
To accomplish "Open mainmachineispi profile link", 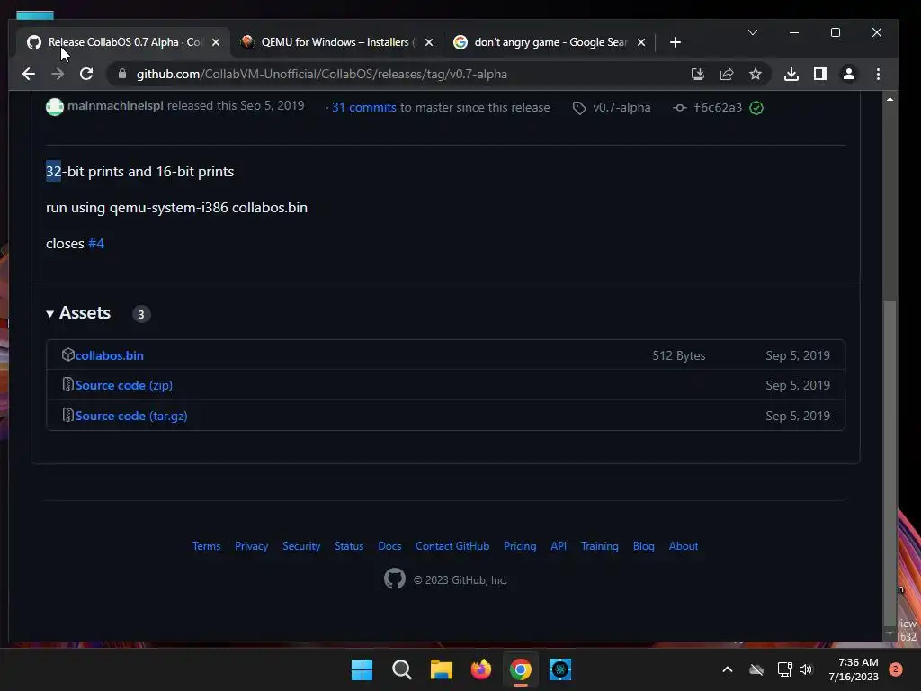I will point(115,106).
